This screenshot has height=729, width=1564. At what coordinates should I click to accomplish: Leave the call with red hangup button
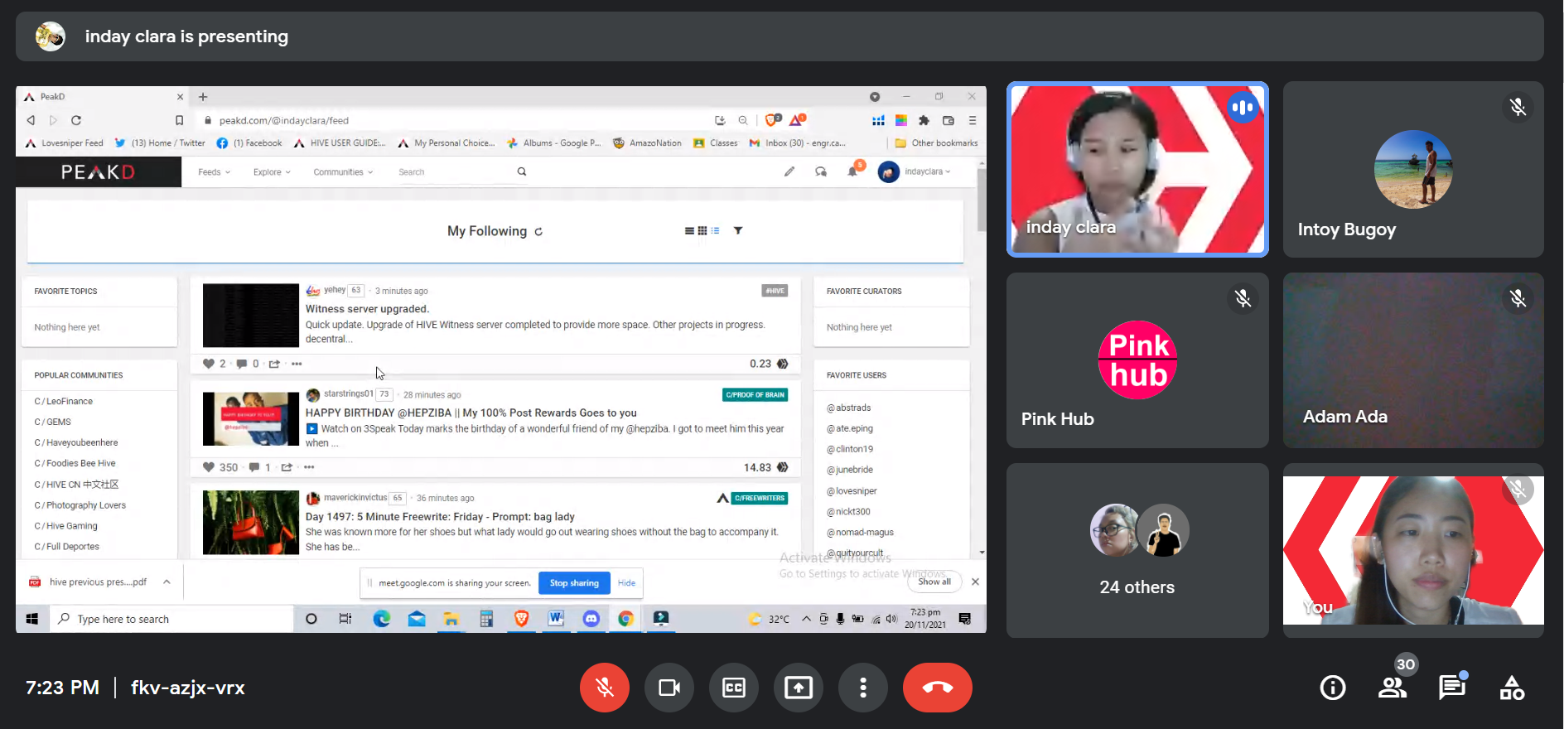(938, 688)
